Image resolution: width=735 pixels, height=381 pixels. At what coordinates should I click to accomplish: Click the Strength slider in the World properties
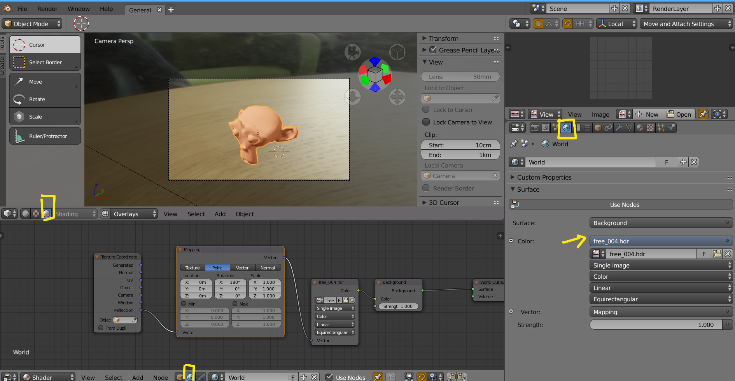(656, 325)
